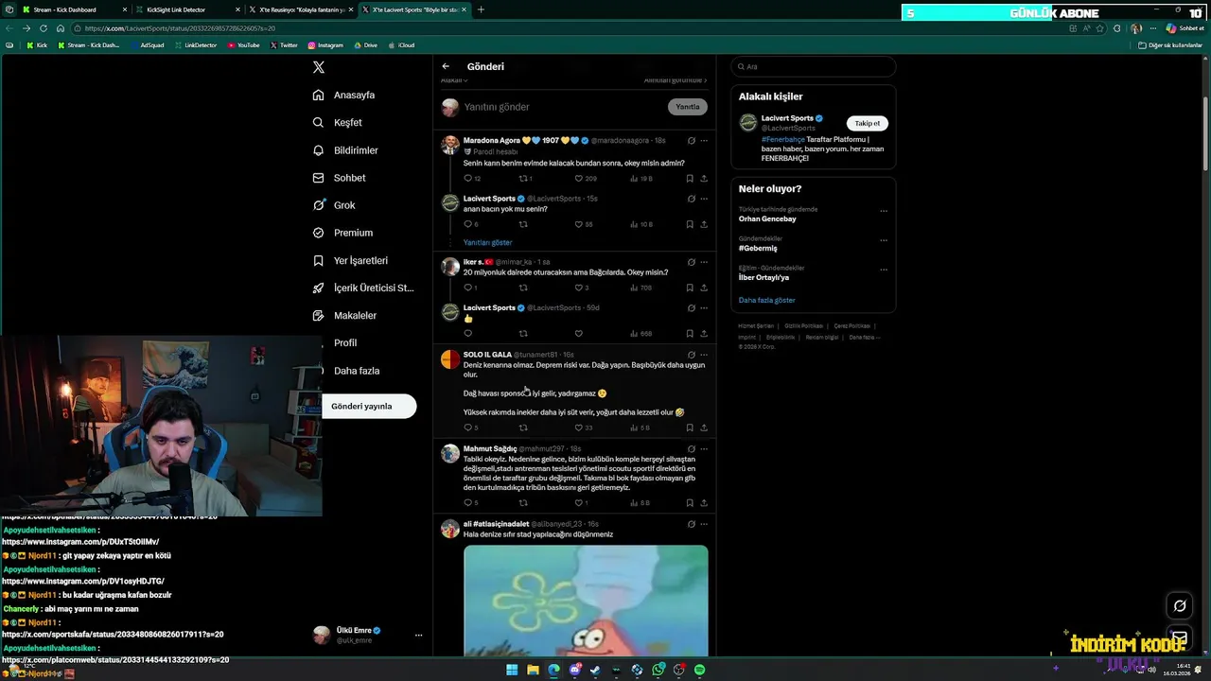Repost Maradona Agora's comment
1211x681 pixels.
[x=523, y=178]
